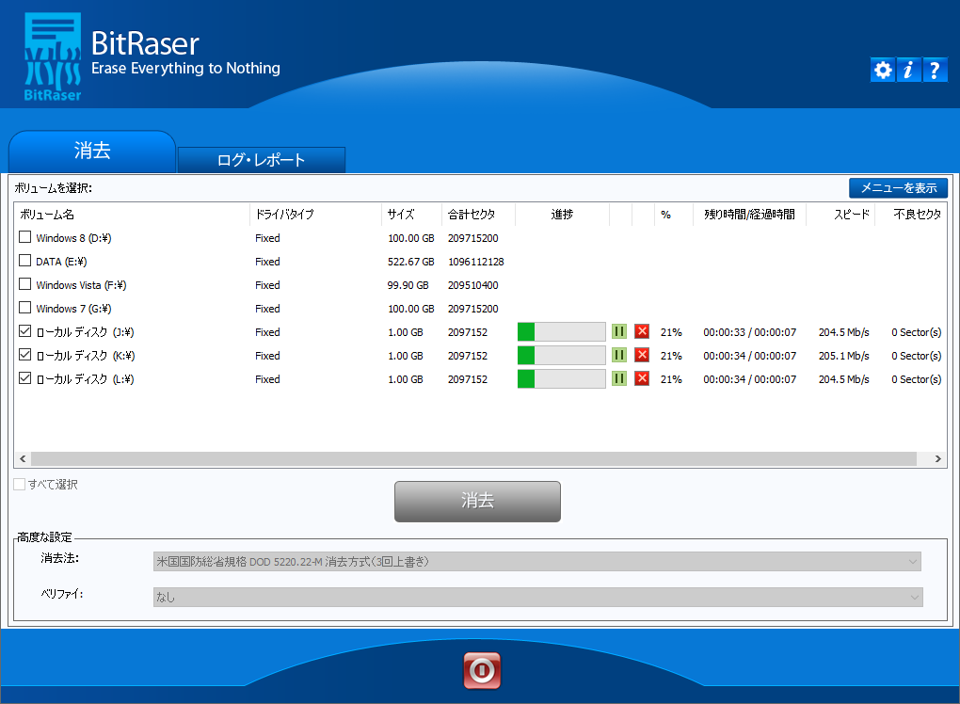960x704 pixels.
Task: Click the メニューを表示 button
Action: 898,188
